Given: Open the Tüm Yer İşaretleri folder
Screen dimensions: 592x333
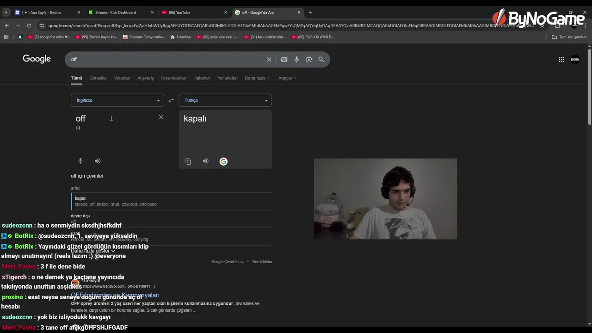Looking at the screenshot, I should 569,37.
